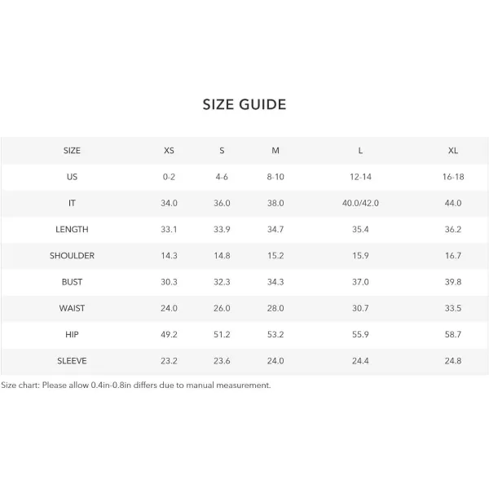The image size is (489, 489).
Task: Select the HIP row label
Action: [72, 334]
